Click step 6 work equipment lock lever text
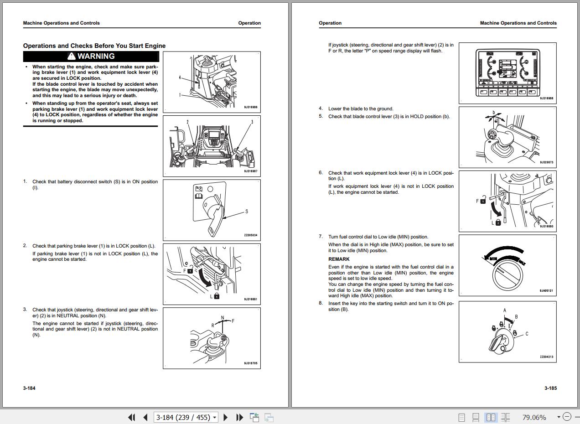Viewport: 580px width, 424px height. 391,176
